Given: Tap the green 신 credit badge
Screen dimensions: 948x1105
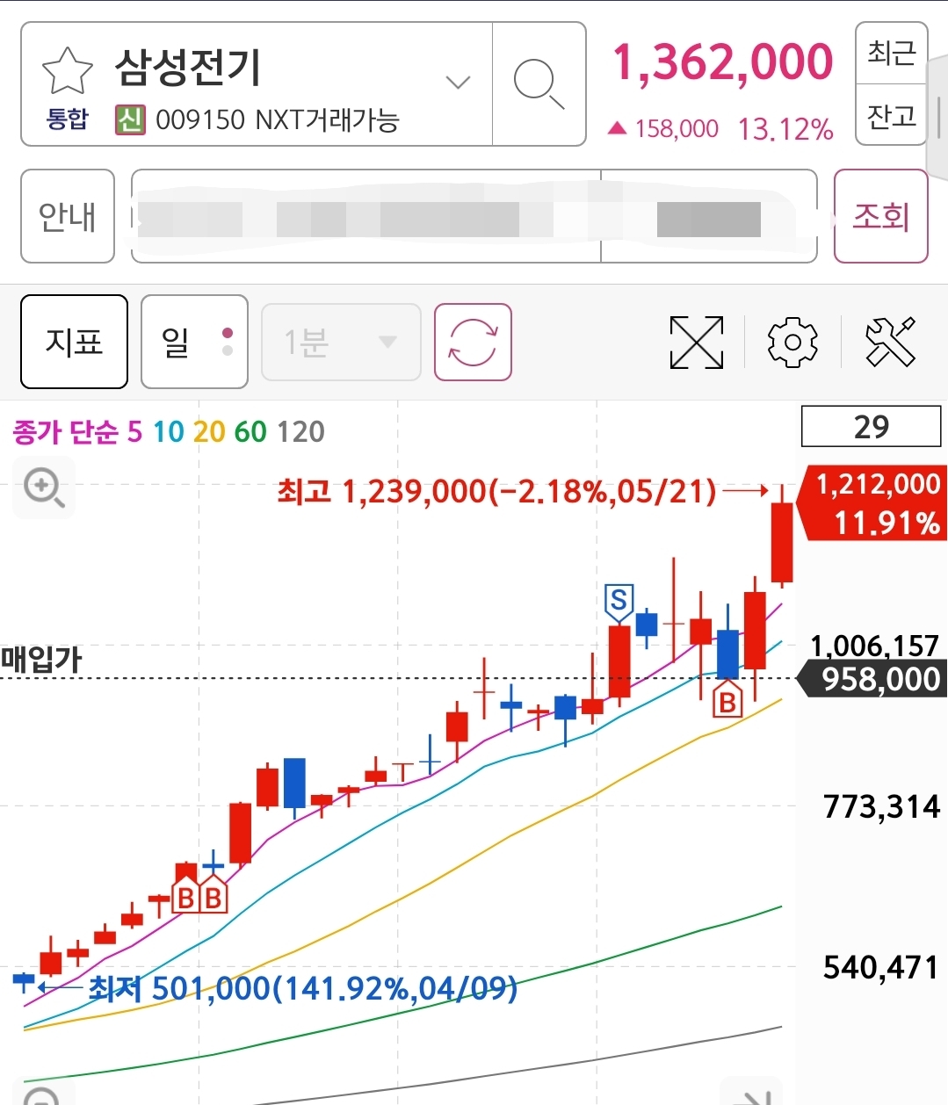Looking at the screenshot, I should pyautogui.click(x=130, y=119).
